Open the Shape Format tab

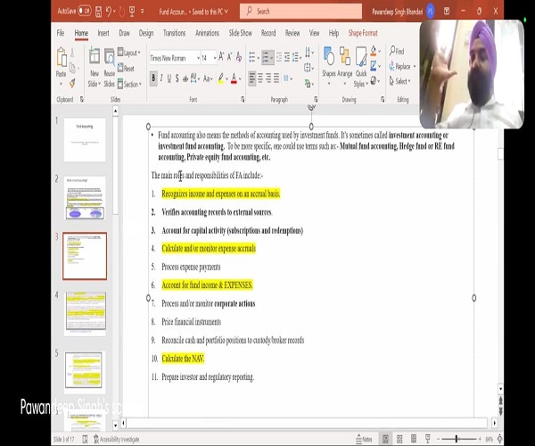pyautogui.click(x=363, y=33)
